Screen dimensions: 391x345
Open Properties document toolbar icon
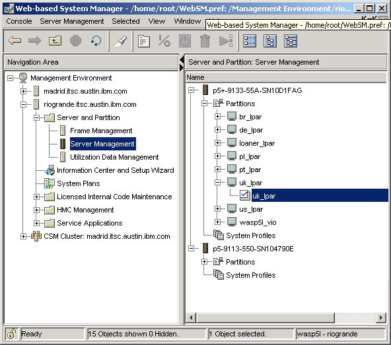tap(144, 41)
